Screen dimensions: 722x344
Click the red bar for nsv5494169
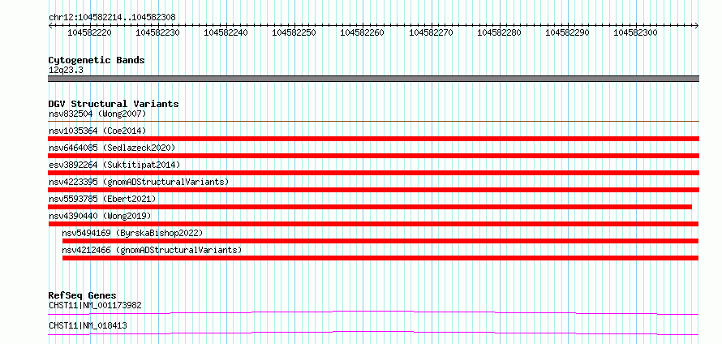(x=380, y=241)
